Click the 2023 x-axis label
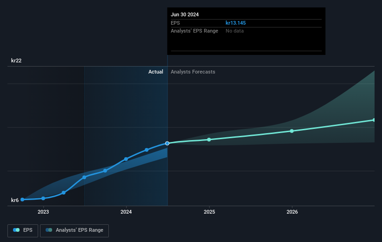Image resolution: width=382 pixels, height=242 pixels. coord(43,212)
